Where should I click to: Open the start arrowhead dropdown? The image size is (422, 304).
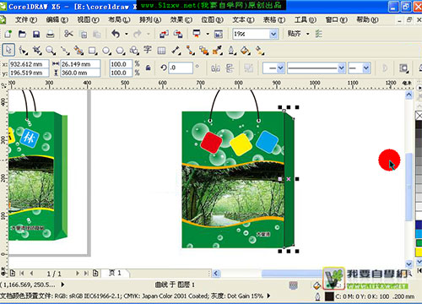point(280,68)
